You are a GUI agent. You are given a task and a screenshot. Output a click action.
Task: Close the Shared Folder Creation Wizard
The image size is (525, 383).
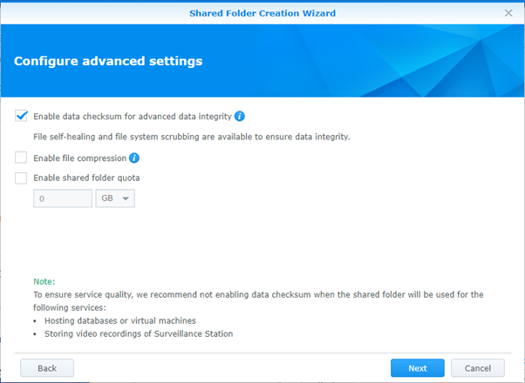pyautogui.click(x=508, y=13)
